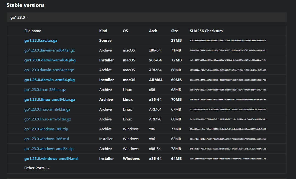The image size is (296, 179).
Task: Click the File name column header
Action: (x=33, y=31)
